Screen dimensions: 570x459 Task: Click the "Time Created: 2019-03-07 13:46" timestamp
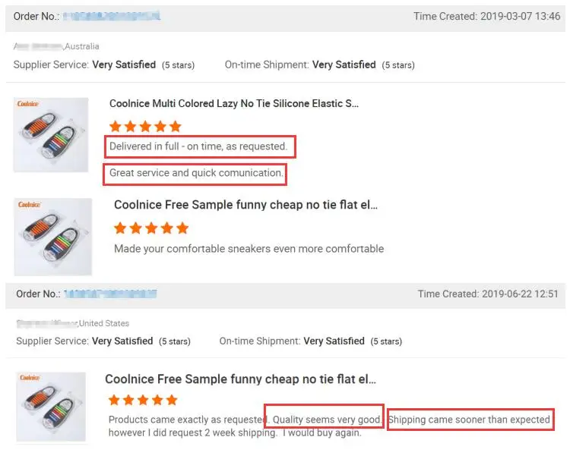(x=486, y=16)
